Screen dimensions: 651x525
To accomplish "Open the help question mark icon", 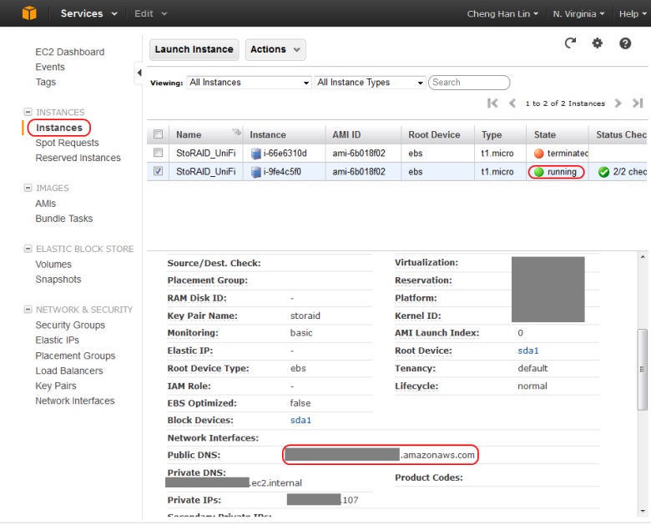I will [625, 43].
